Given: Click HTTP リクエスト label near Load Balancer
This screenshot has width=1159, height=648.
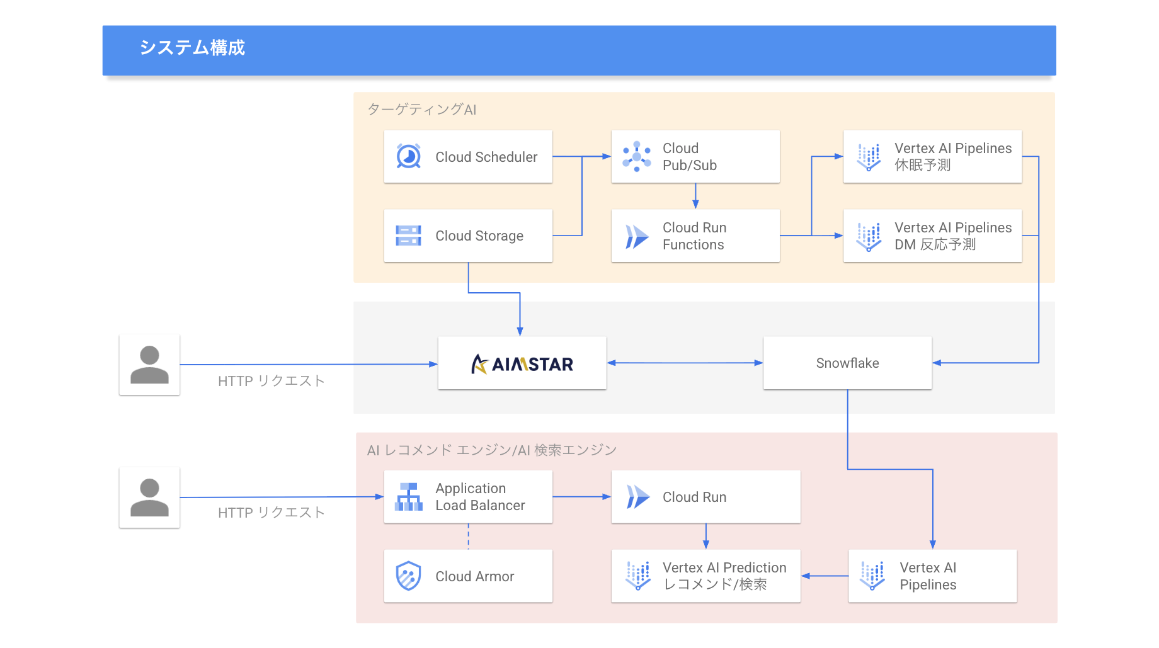Looking at the screenshot, I should point(271,513).
